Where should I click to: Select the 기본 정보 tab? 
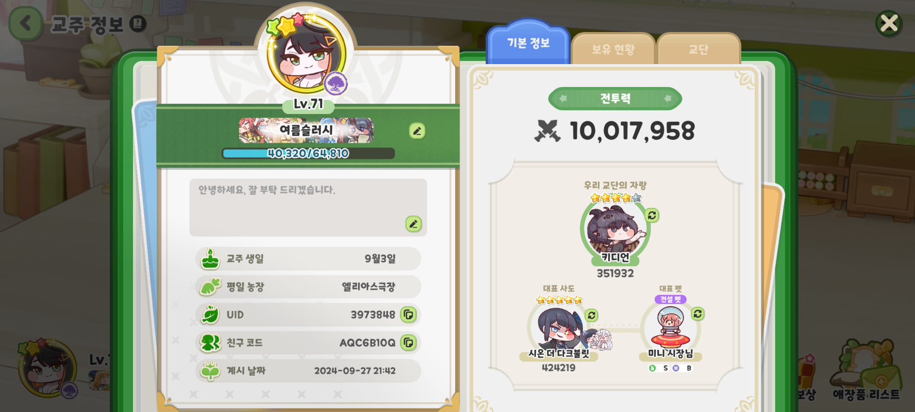tap(528, 43)
